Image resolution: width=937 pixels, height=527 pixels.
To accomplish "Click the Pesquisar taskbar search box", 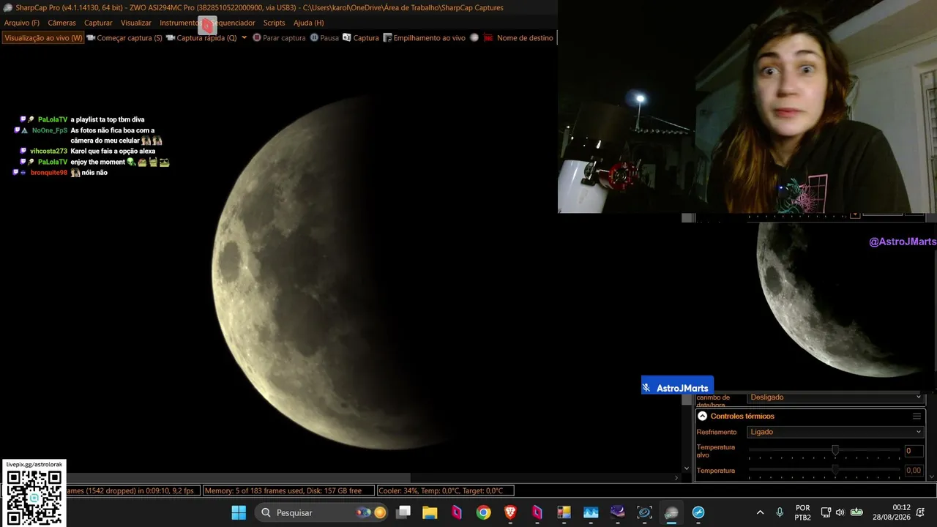I will coord(323,512).
